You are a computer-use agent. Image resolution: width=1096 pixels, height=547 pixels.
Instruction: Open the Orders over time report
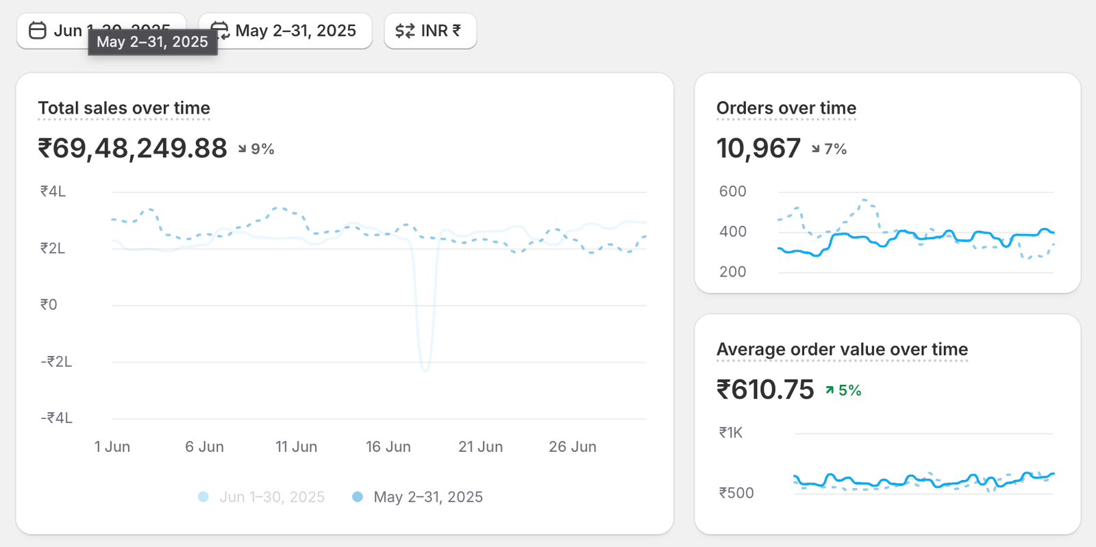[x=786, y=108]
